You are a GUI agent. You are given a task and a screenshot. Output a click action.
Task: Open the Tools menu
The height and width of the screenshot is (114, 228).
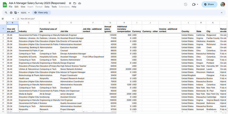tap(54, 7)
